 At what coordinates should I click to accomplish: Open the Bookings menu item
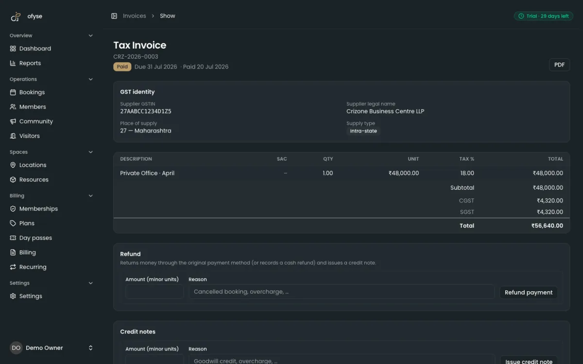tap(51, 92)
